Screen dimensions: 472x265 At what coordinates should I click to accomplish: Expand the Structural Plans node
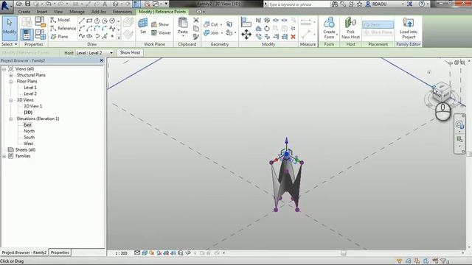point(11,75)
